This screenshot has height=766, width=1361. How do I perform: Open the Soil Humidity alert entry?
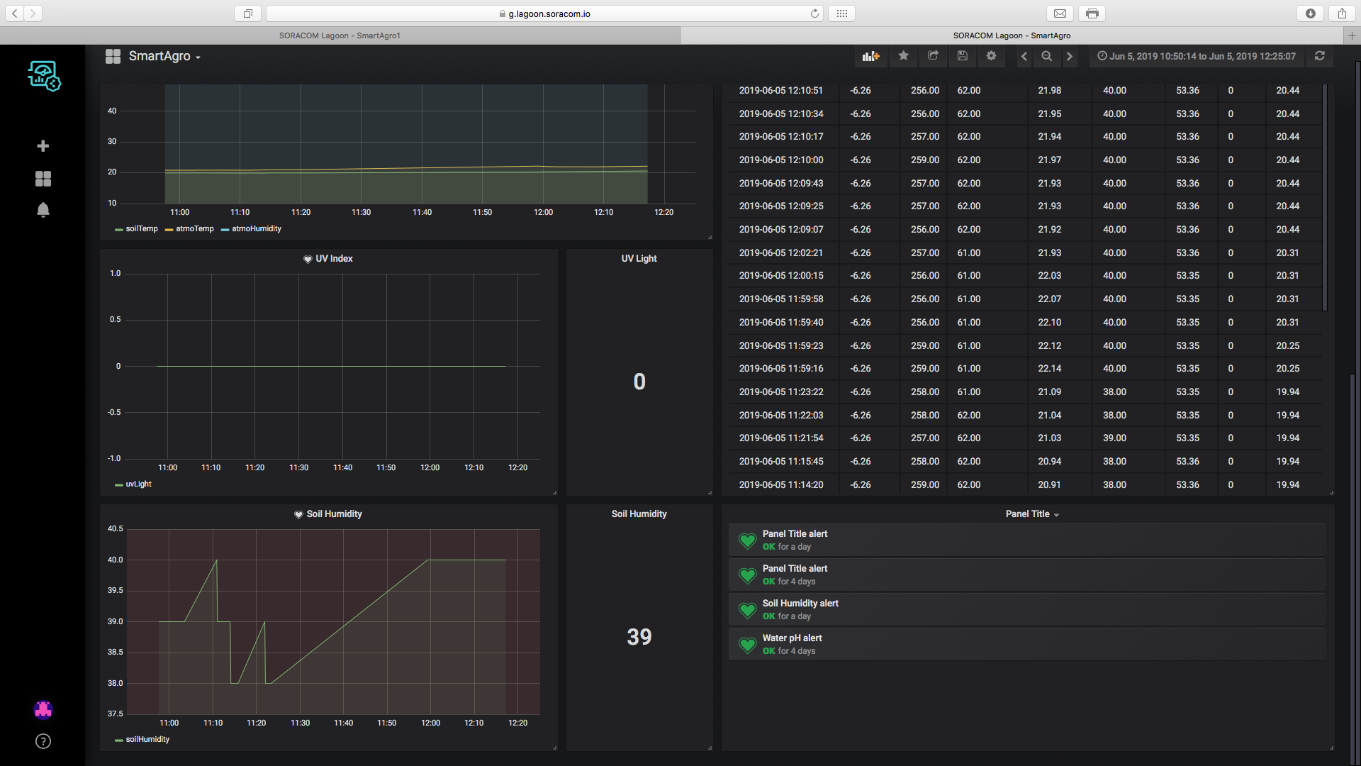pyautogui.click(x=800, y=604)
